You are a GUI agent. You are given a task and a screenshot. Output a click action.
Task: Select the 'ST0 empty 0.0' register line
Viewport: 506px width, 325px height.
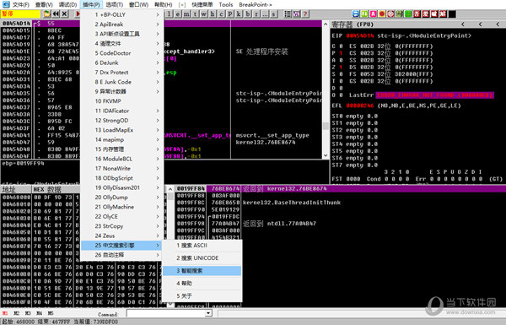(x=355, y=116)
